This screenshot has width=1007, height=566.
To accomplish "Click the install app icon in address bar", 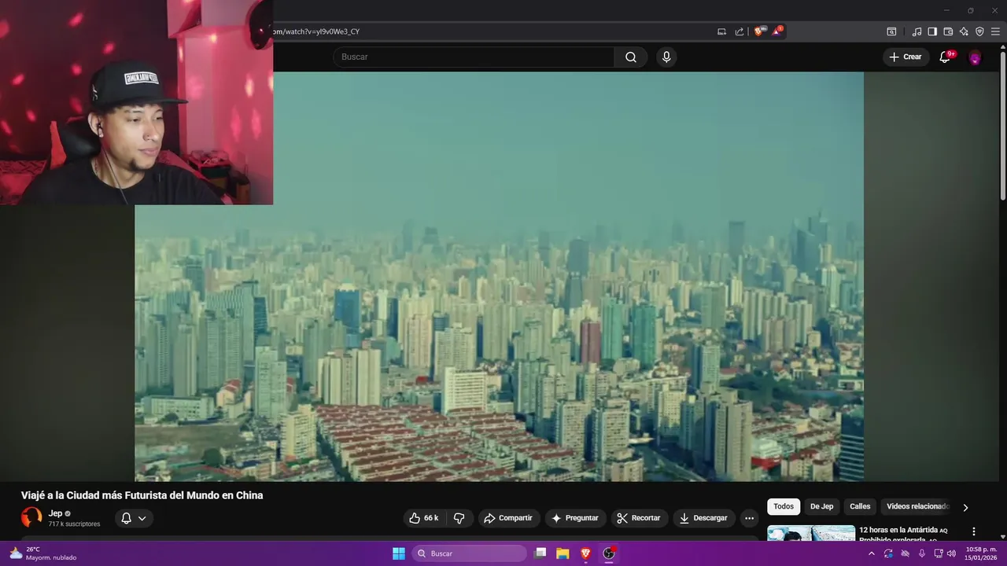I will point(721,31).
